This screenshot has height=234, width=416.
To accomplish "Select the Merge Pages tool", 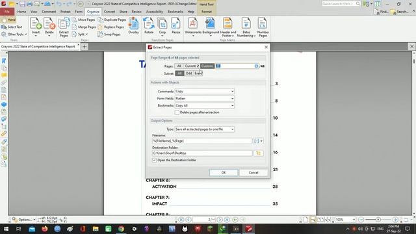I will [x=84, y=27].
